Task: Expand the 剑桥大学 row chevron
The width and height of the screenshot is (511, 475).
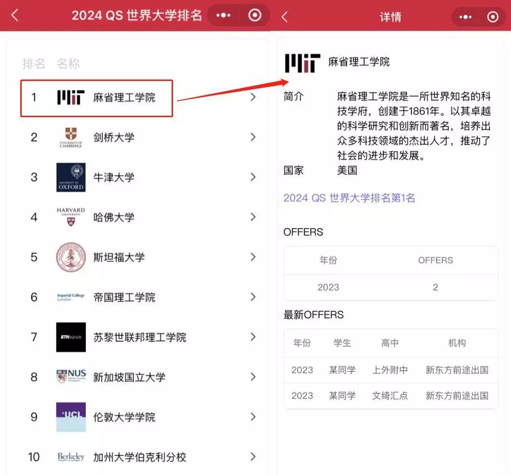Action: tap(253, 137)
